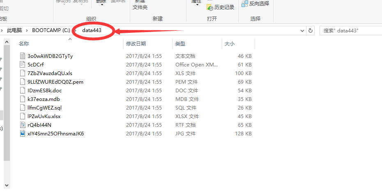Select file name xIY4Smn25OFhnsmaJK6
The image size is (382, 192).
click(x=56, y=134)
